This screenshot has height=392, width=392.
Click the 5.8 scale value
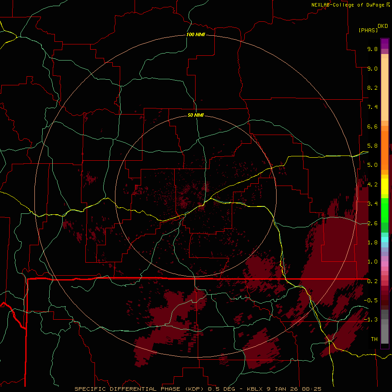point(372,146)
